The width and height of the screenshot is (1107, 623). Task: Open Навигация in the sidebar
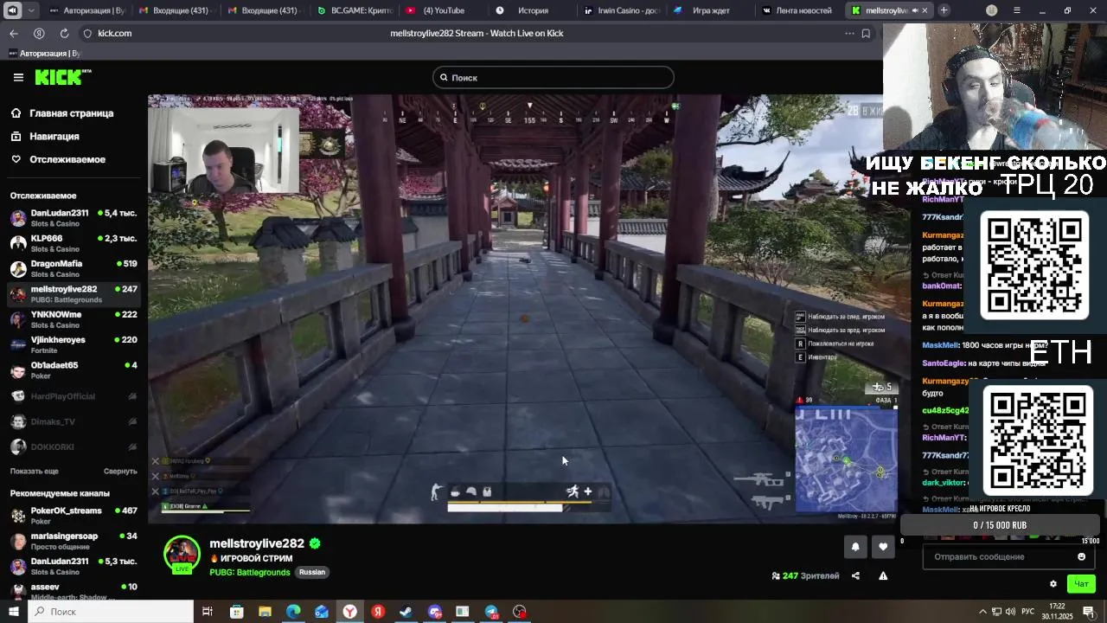coord(45,136)
